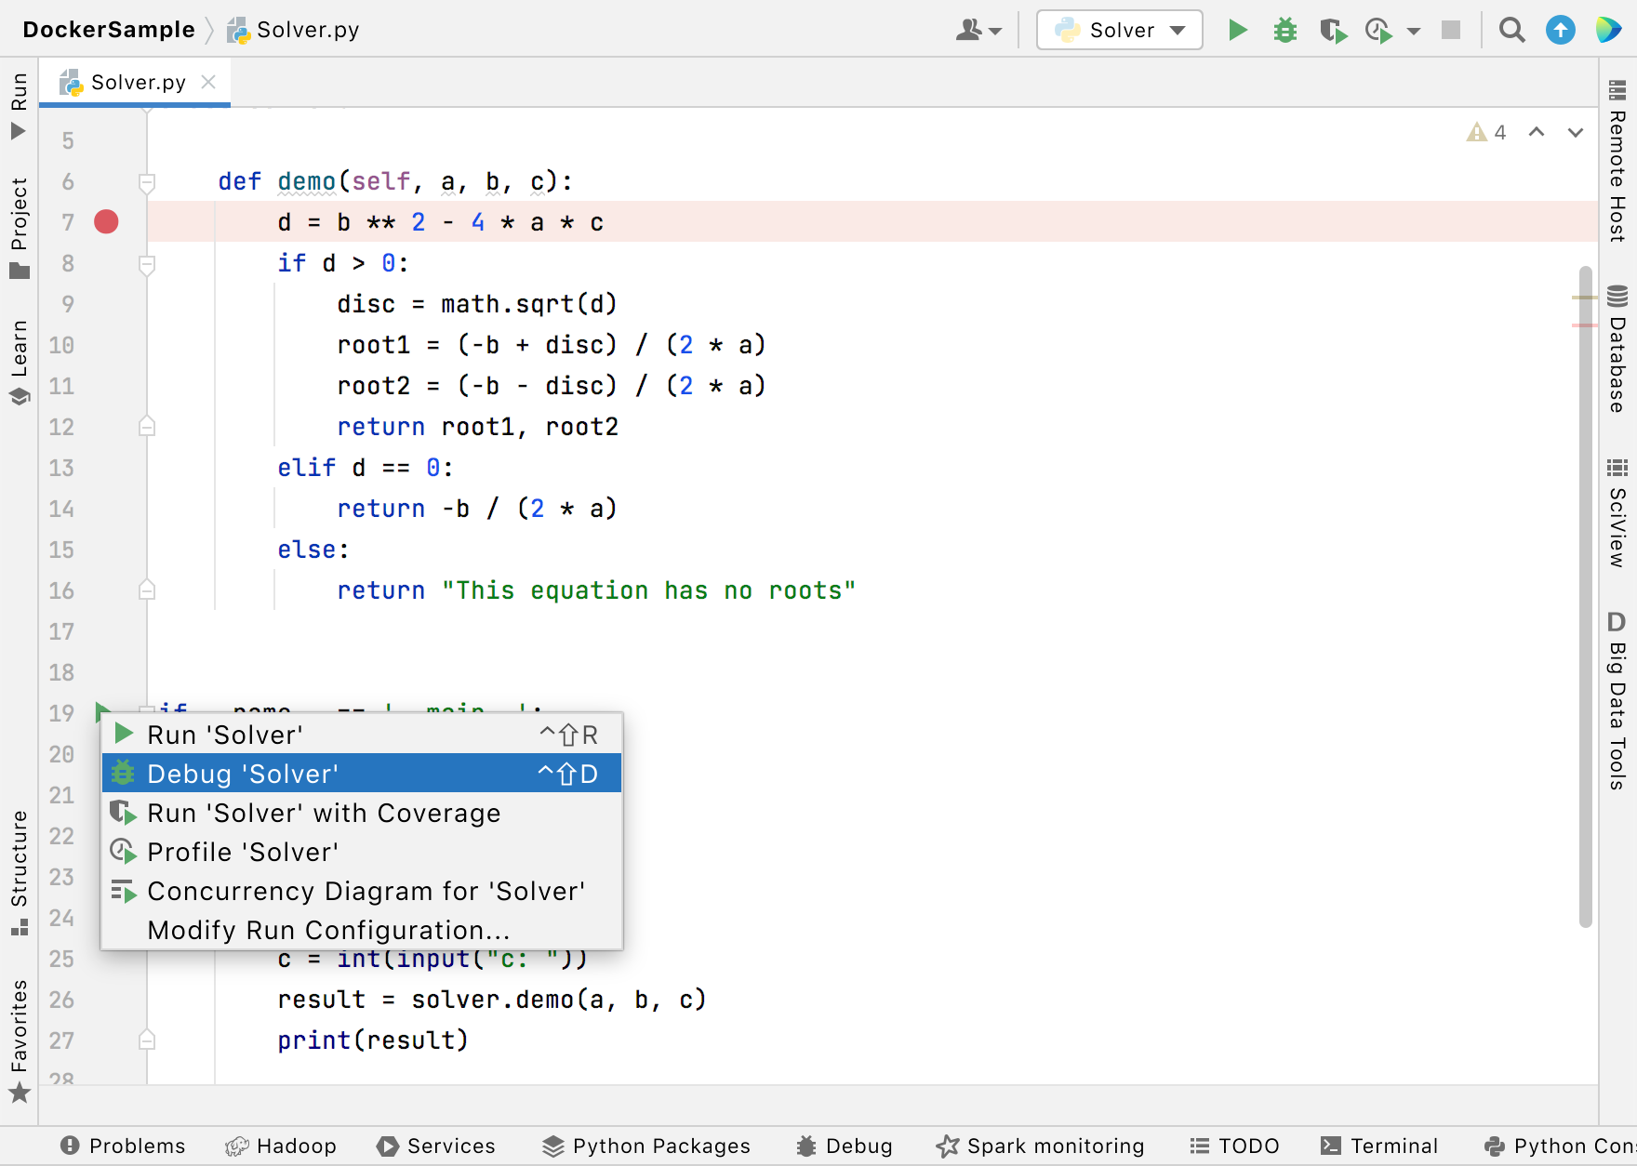Screen dimensions: 1637x1166
Task: Run the Solver configuration
Action: pos(1238,30)
